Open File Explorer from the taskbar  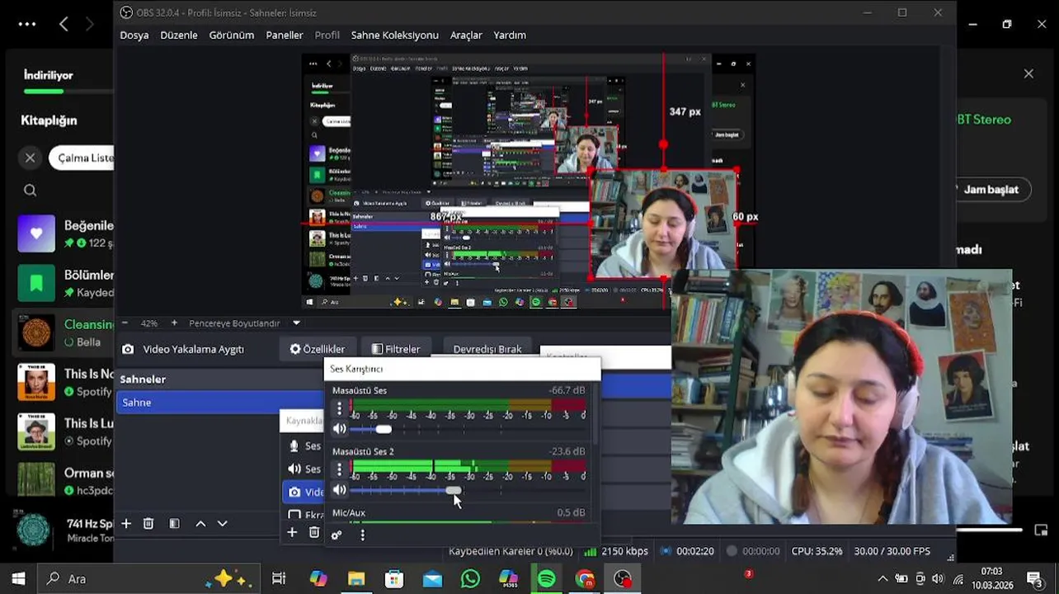pyautogui.click(x=356, y=578)
